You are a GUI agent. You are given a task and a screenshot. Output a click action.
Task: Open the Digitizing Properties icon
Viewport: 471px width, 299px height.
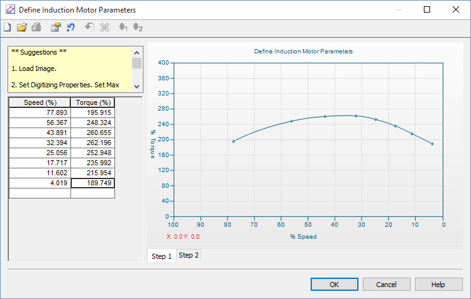pos(56,28)
